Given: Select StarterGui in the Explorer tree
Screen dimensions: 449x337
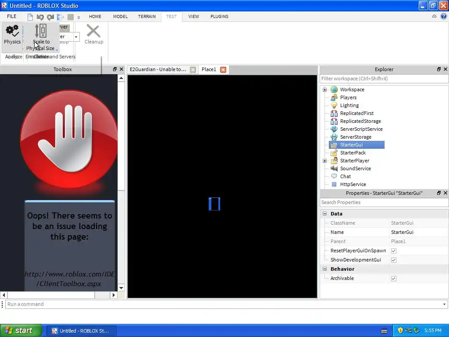Looking at the screenshot, I should pyautogui.click(x=357, y=145).
